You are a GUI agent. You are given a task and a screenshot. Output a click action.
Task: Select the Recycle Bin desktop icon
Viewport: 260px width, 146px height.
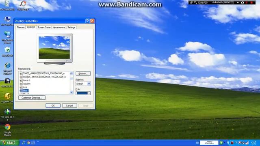pos(7,52)
